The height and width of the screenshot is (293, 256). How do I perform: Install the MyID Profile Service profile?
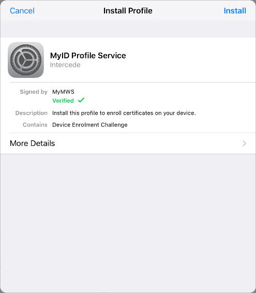point(235,11)
